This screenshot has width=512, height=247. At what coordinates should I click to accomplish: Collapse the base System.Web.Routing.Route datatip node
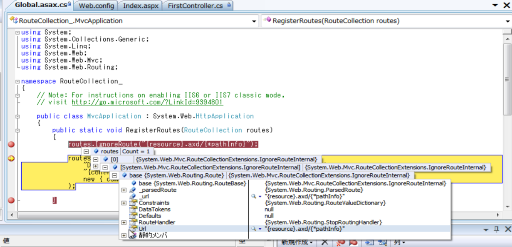pos(114,175)
